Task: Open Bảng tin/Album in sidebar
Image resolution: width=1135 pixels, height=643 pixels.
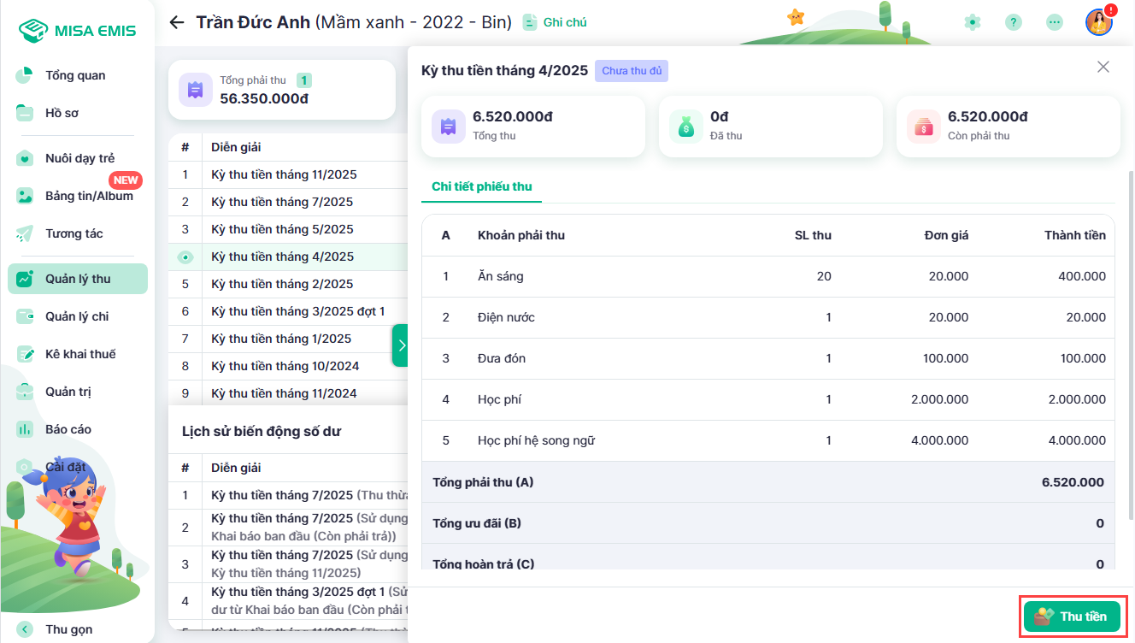Action: click(88, 196)
